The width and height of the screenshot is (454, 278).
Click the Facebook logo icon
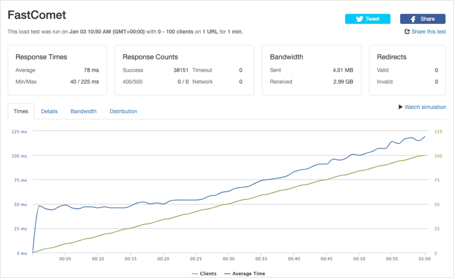pyautogui.click(x=413, y=19)
